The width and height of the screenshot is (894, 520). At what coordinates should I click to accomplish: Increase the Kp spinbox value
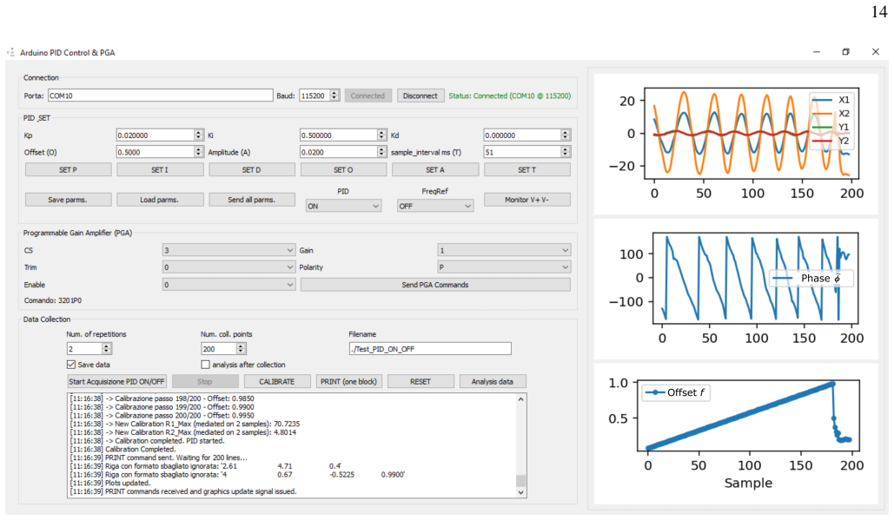click(198, 133)
